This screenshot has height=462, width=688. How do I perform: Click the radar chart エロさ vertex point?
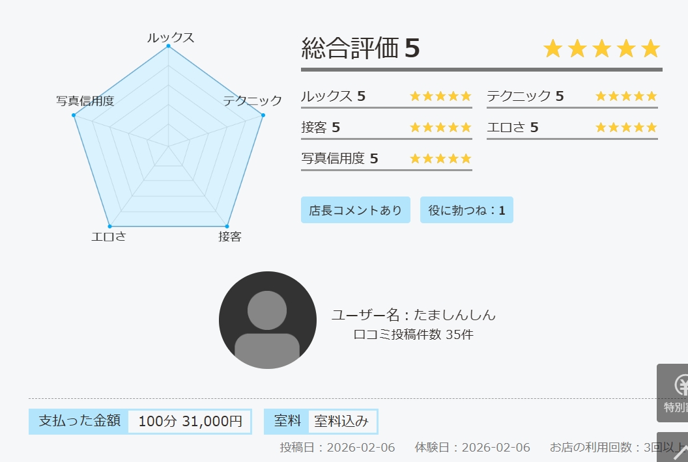[x=109, y=226]
